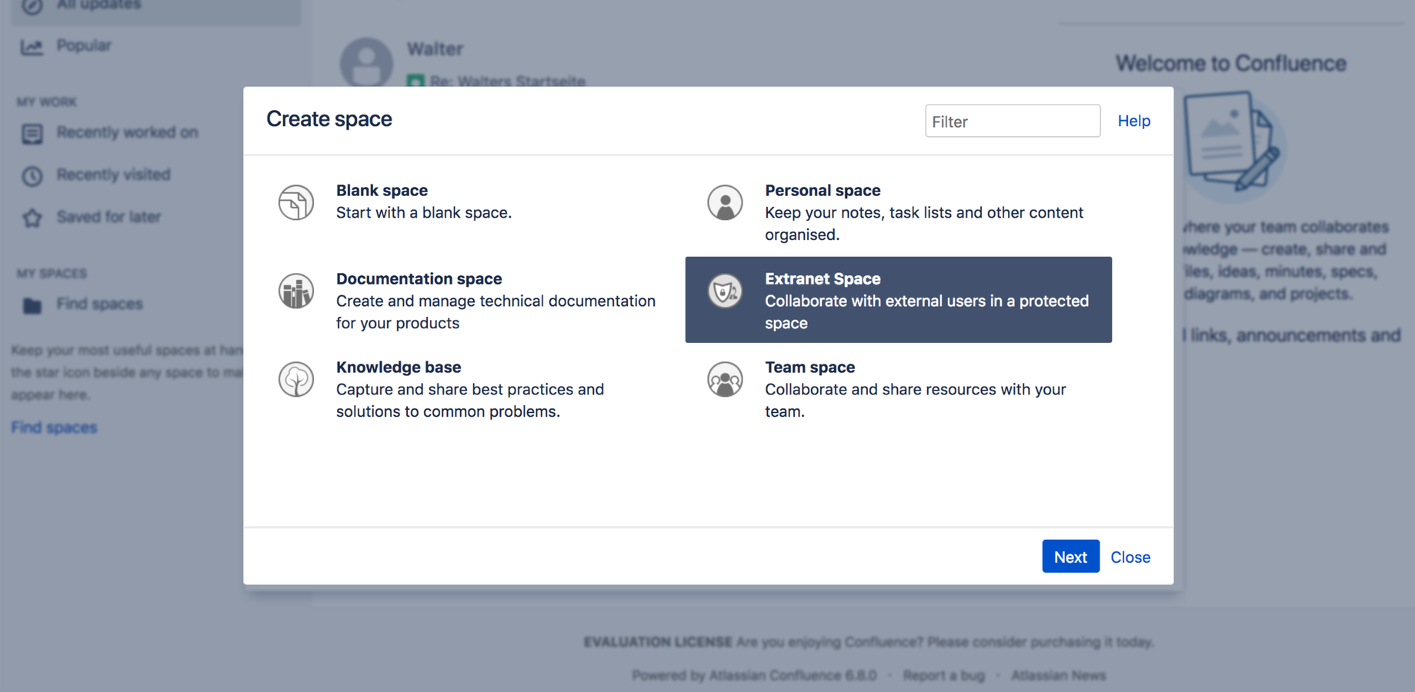Open Find spaces with folder icon
This screenshot has width=1415, height=692.
pyautogui.click(x=99, y=304)
